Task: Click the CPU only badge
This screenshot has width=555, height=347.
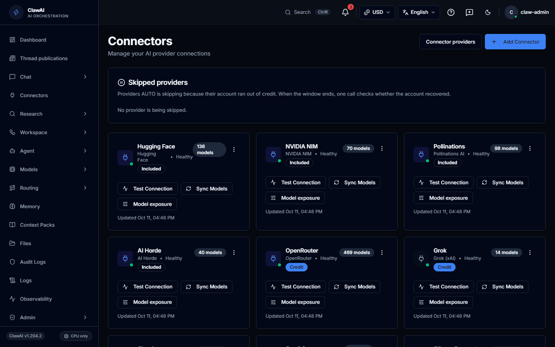Action: [76, 336]
